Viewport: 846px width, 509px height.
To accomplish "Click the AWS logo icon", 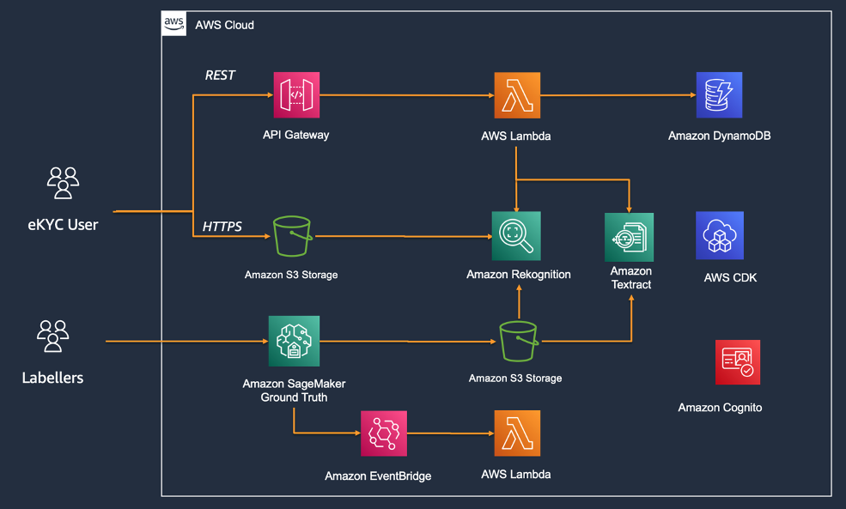I will point(173,24).
